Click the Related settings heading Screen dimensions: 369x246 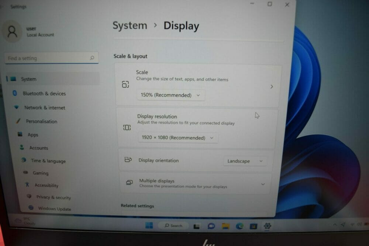[137, 206]
